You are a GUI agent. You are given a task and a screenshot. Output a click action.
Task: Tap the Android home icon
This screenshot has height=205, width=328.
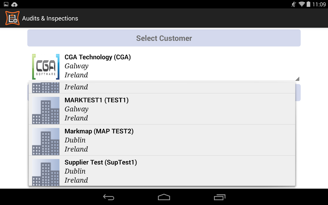[x=164, y=197]
